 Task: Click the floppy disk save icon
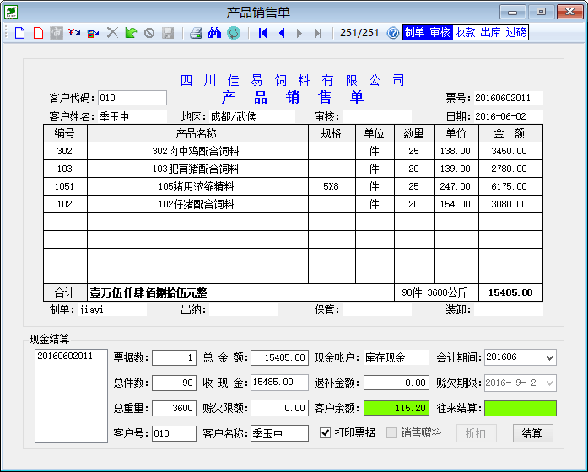pyautogui.click(x=168, y=33)
